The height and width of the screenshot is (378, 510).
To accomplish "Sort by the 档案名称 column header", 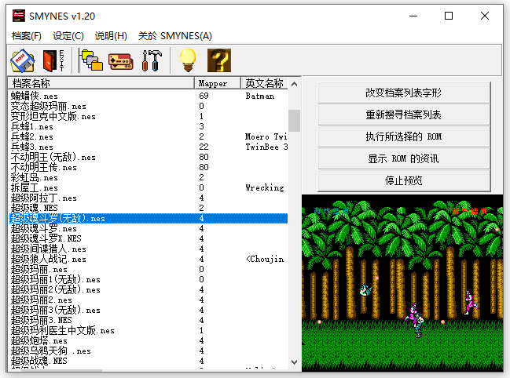I will pos(101,83).
